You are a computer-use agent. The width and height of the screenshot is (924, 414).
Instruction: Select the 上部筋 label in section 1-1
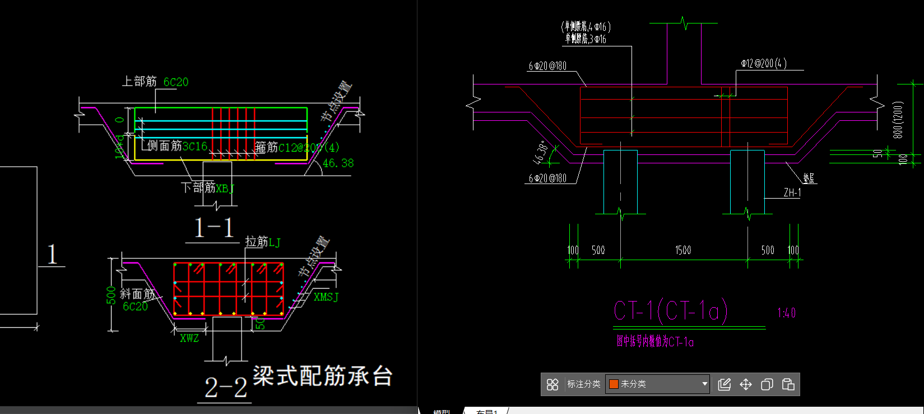(140, 82)
